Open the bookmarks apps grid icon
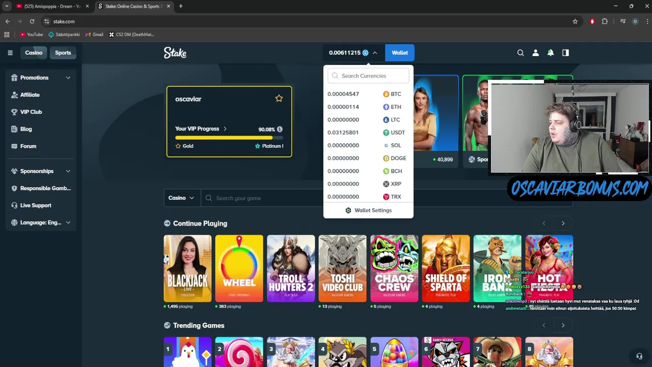This screenshot has height=367, width=652. 7,35
